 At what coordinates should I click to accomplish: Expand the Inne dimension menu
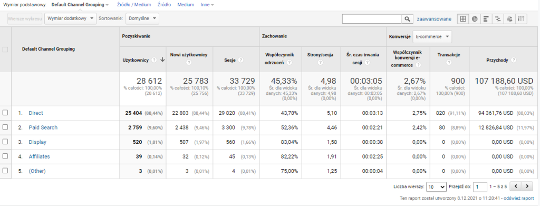(207, 5)
